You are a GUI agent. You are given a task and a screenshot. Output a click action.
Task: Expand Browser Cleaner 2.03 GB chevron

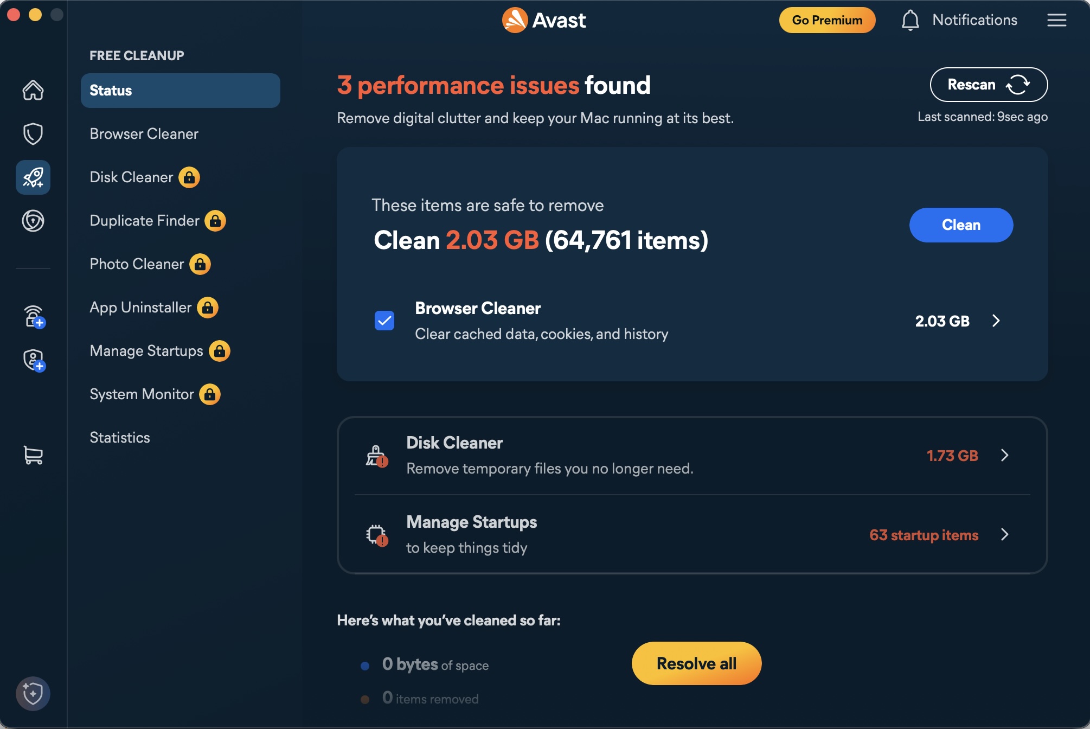[996, 321]
